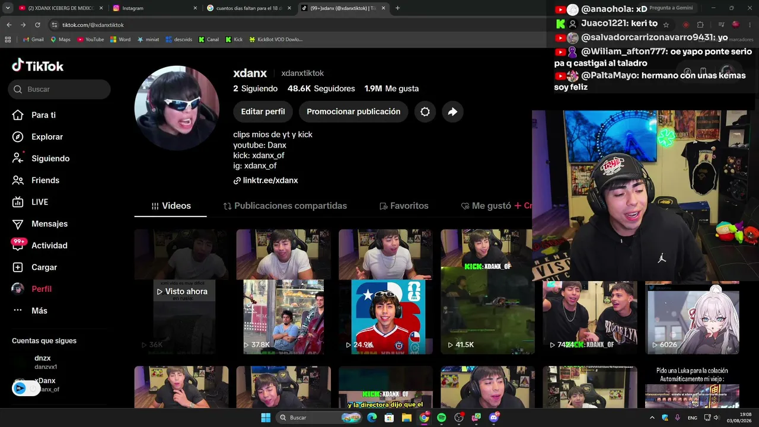Screen dimensions: 759x427
Task: Open Spotify from the taskbar
Action: coord(441,418)
